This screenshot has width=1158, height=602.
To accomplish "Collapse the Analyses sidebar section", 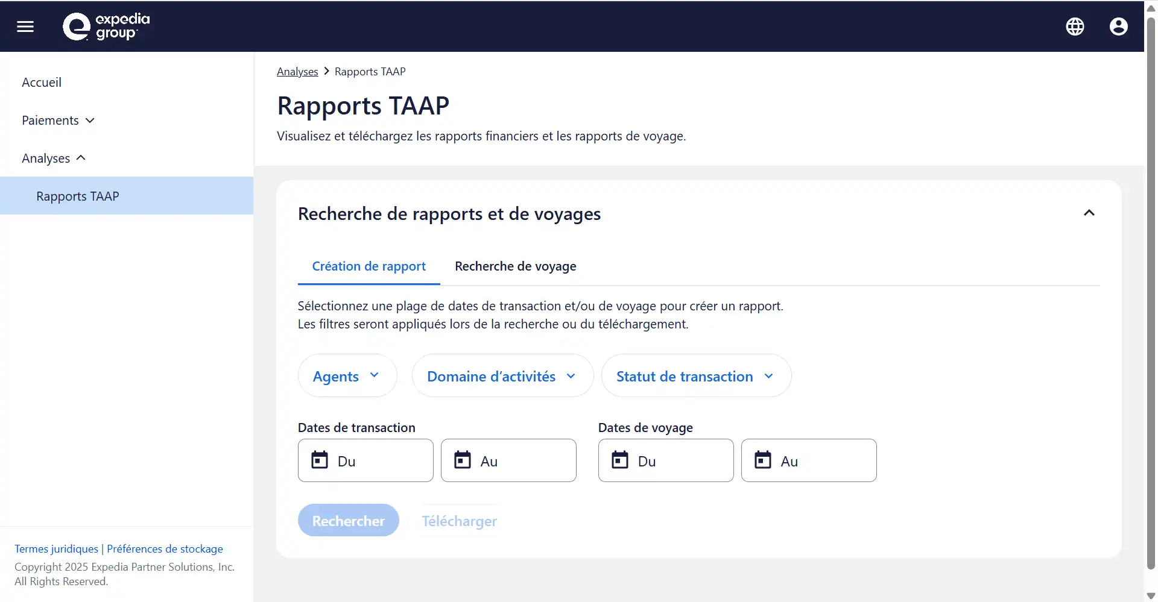I will [54, 158].
